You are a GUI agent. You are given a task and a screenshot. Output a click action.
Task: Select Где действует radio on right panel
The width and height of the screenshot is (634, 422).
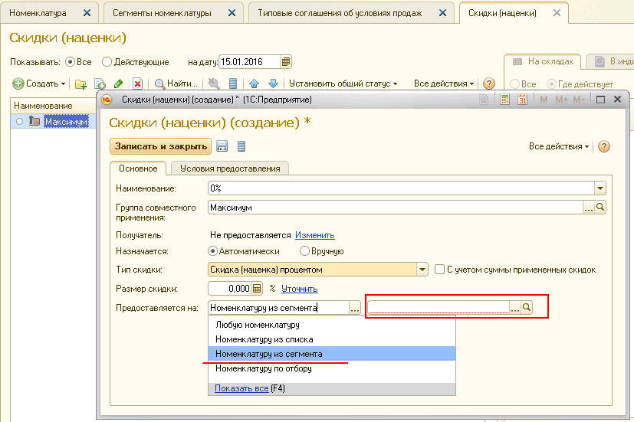click(x=551, y=84)
